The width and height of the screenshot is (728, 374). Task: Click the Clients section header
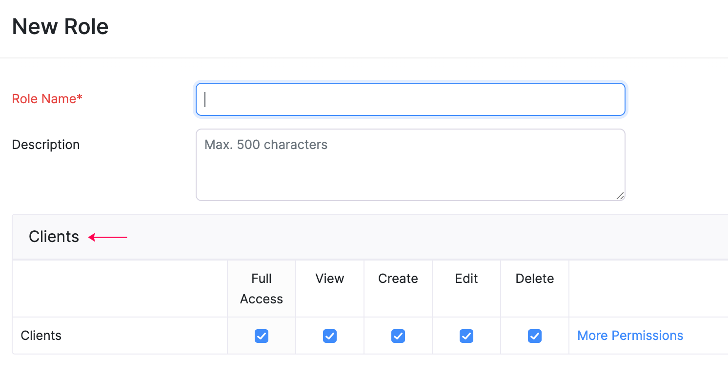click(x=54, y=237)
